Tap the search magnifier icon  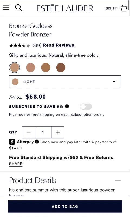(x=19, y=8)
